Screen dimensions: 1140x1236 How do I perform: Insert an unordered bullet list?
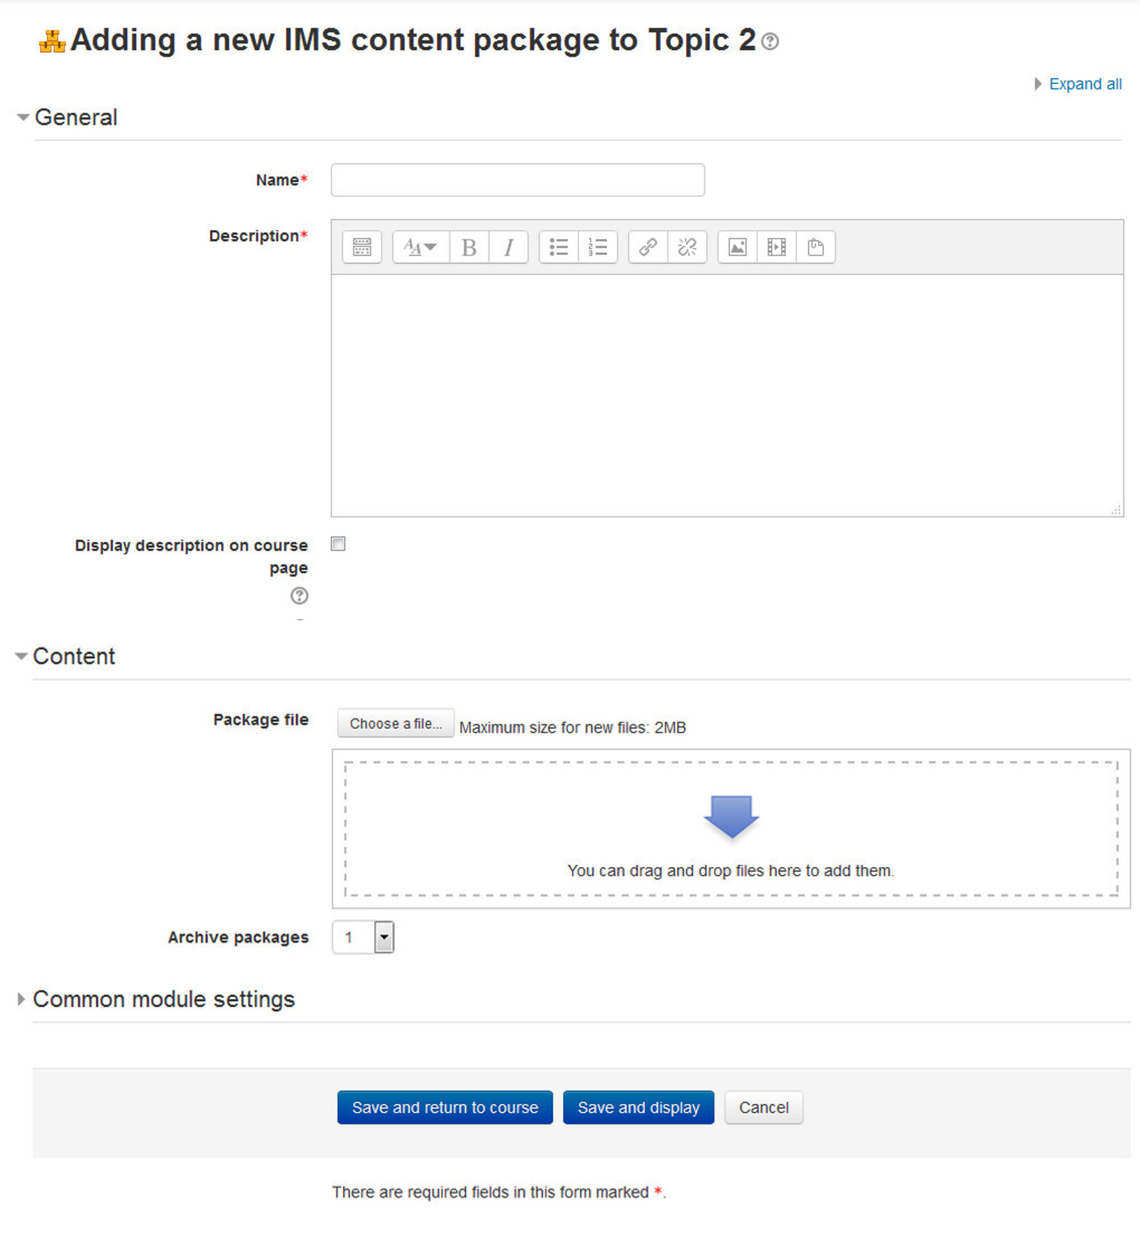pyautogui.click(x=558, y=247)
